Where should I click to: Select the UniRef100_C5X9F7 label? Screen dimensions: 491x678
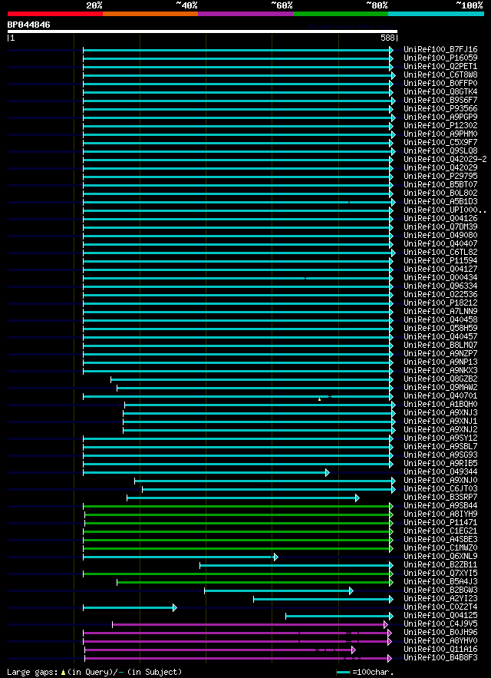440,143
